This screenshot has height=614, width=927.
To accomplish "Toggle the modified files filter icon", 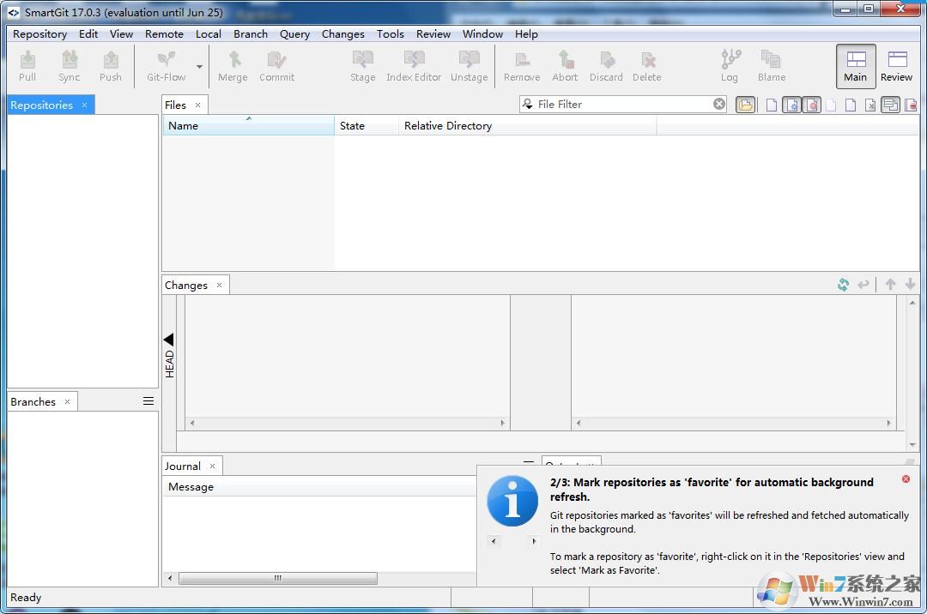I will [x=813, y=104].
